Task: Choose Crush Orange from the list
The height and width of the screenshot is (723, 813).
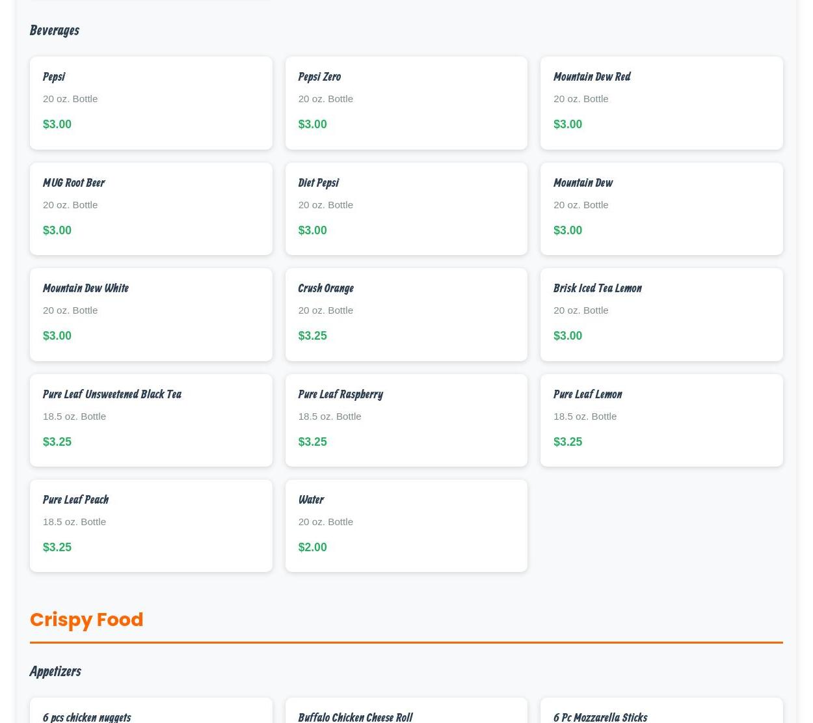Action: tap(406, 314)
